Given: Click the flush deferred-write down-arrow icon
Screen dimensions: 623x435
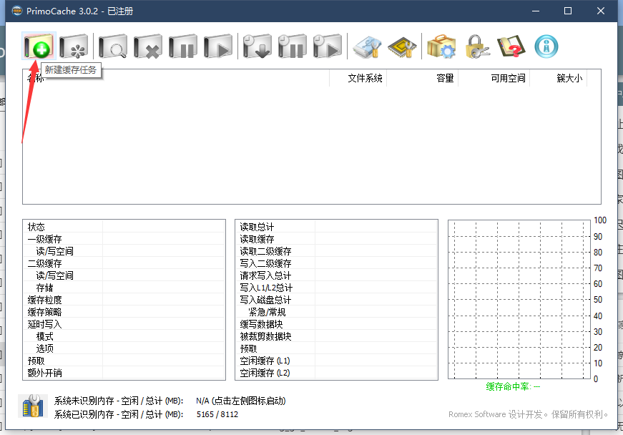Looking at the screenshot, I should (x=257, y=47).
